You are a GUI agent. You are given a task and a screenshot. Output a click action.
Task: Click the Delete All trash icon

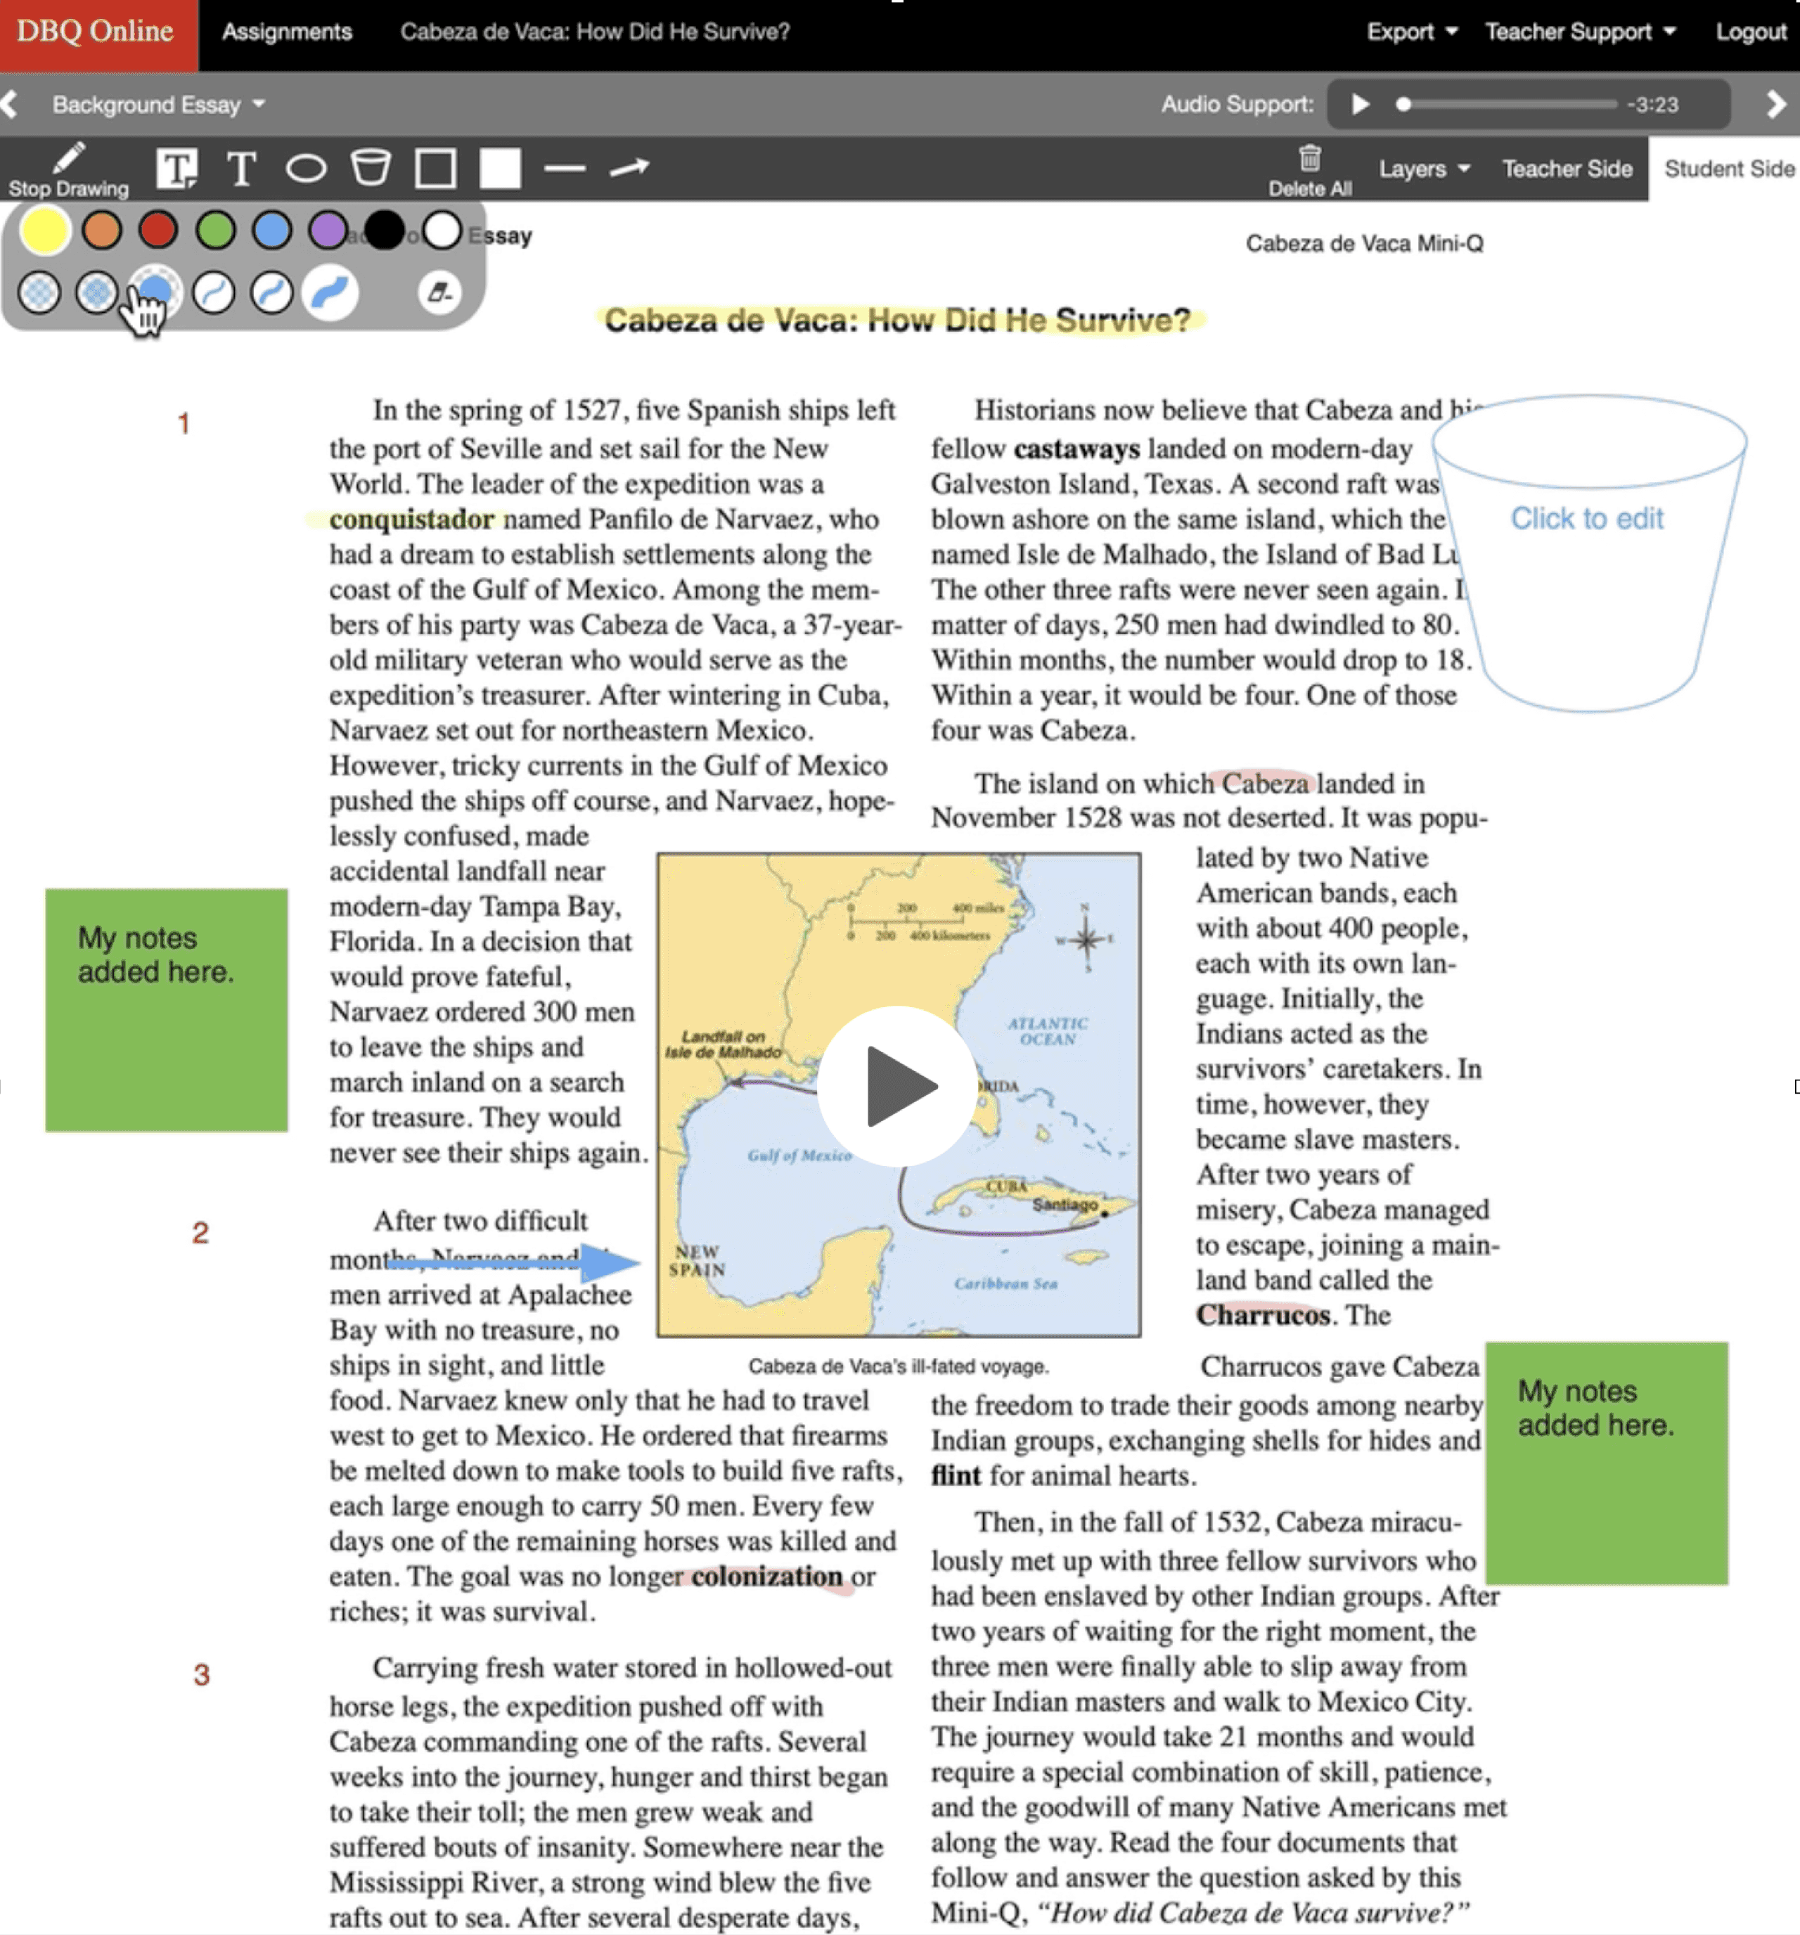point(1309,169)
